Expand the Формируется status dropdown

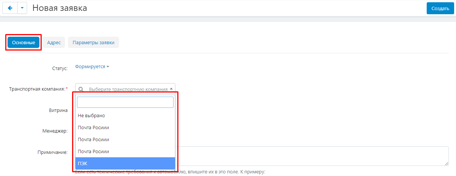tap(92, 67)
